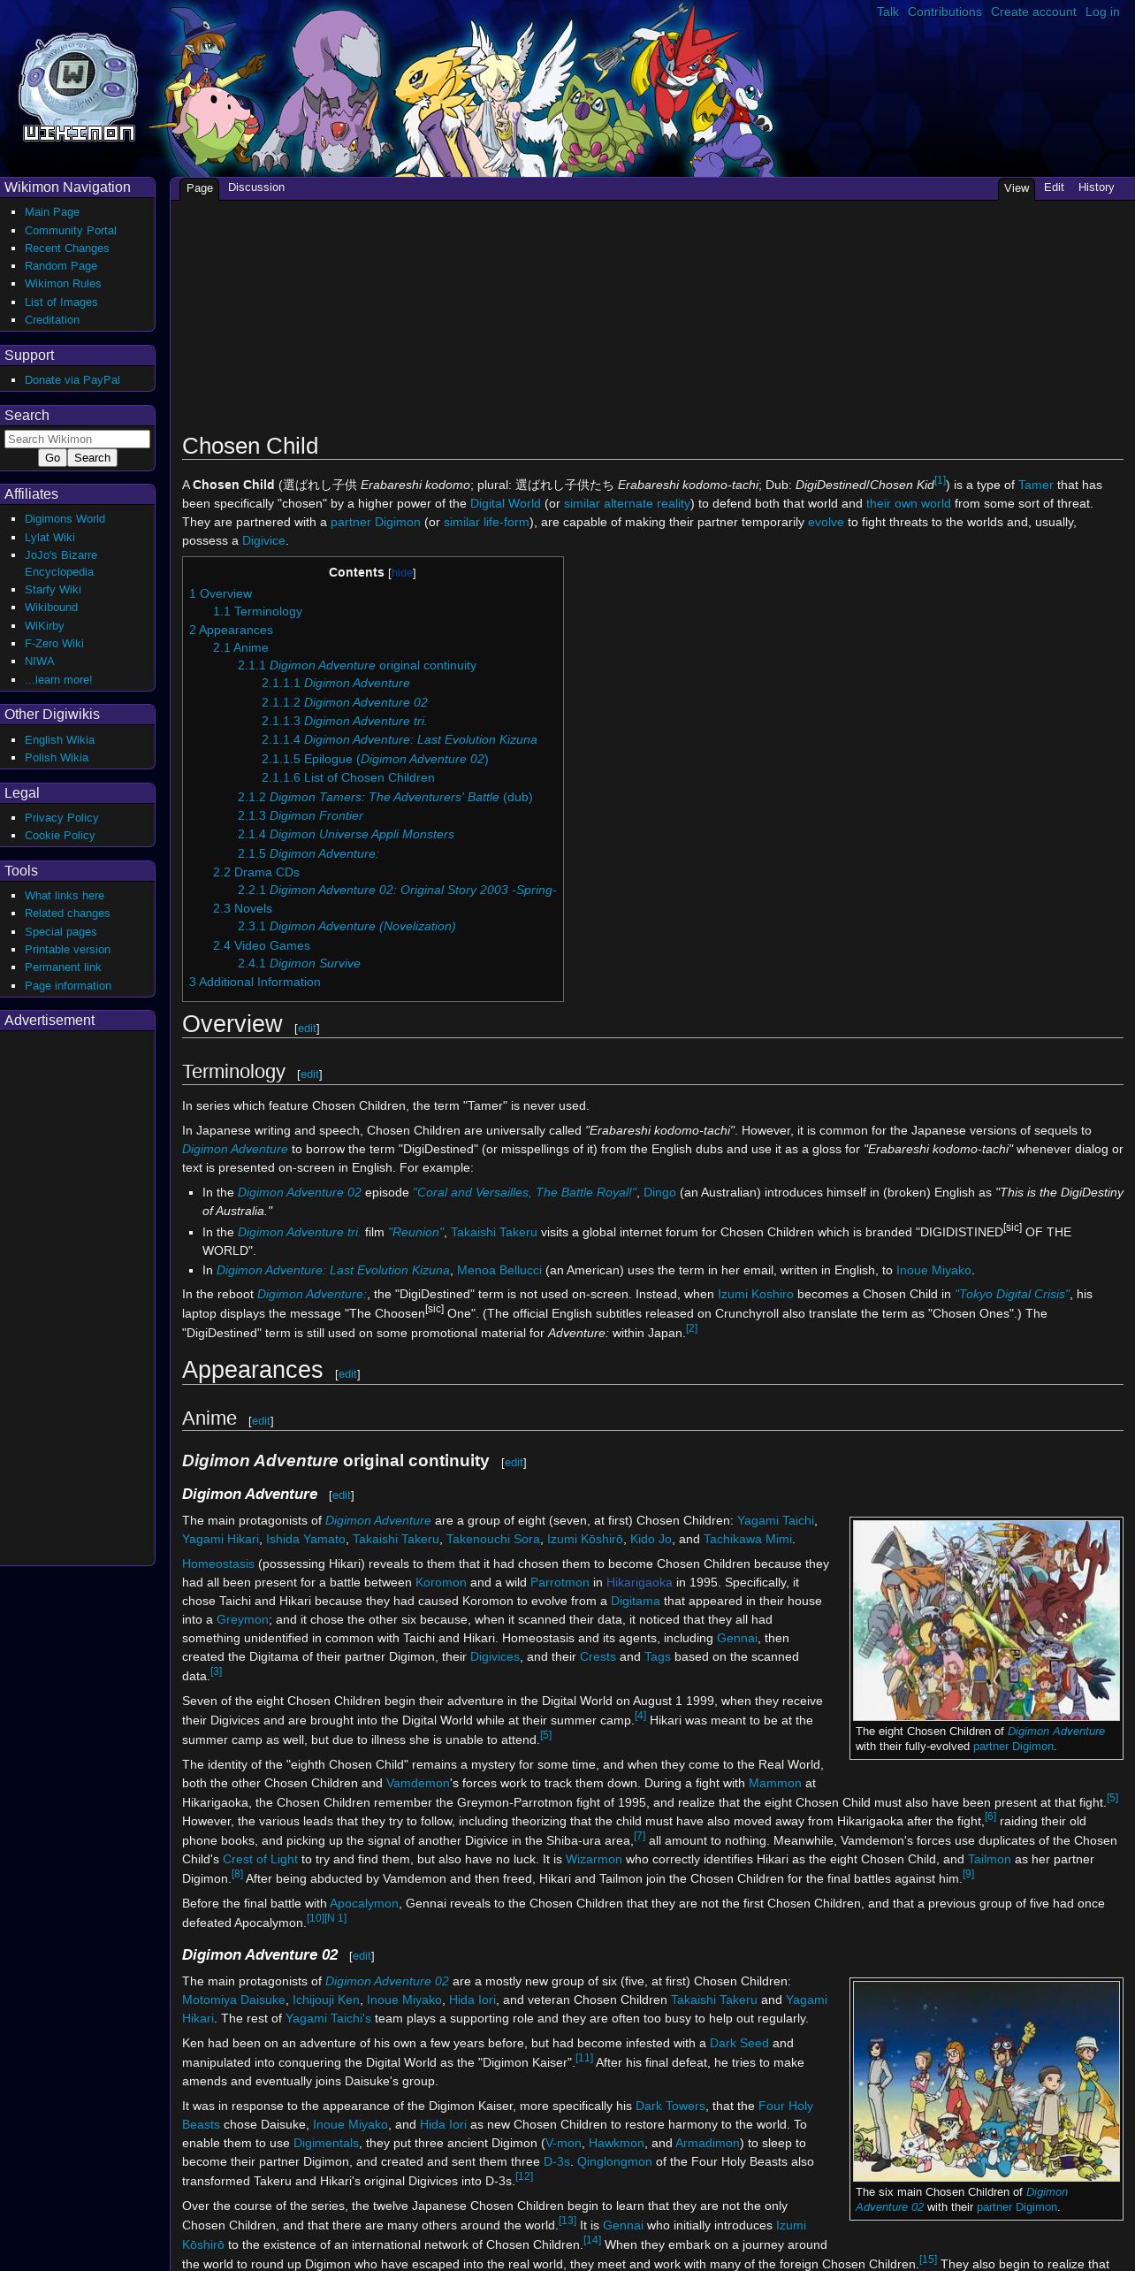Image resolution: width=1135 pixels, height=2271 pixels.
Task: Open the Dingo character link
Action: [x=659, y=1192]
